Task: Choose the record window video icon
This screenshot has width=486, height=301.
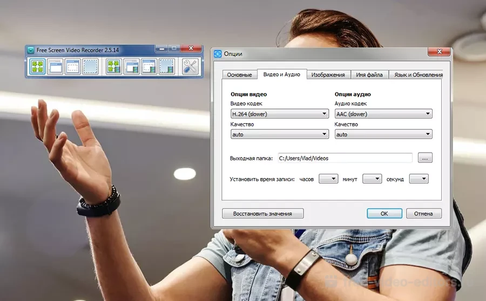Action: pyautogui.click(x=132, y=66)
